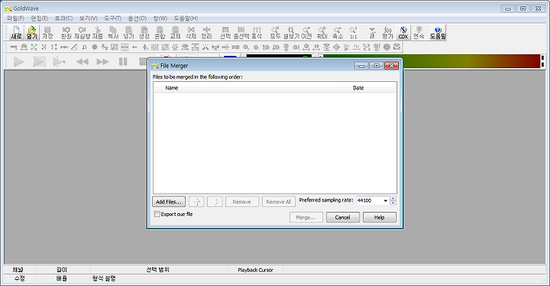Click the 선택 (Select view) toolbar icon
Screen dimensions: 550x286
[x=225, y=33]
